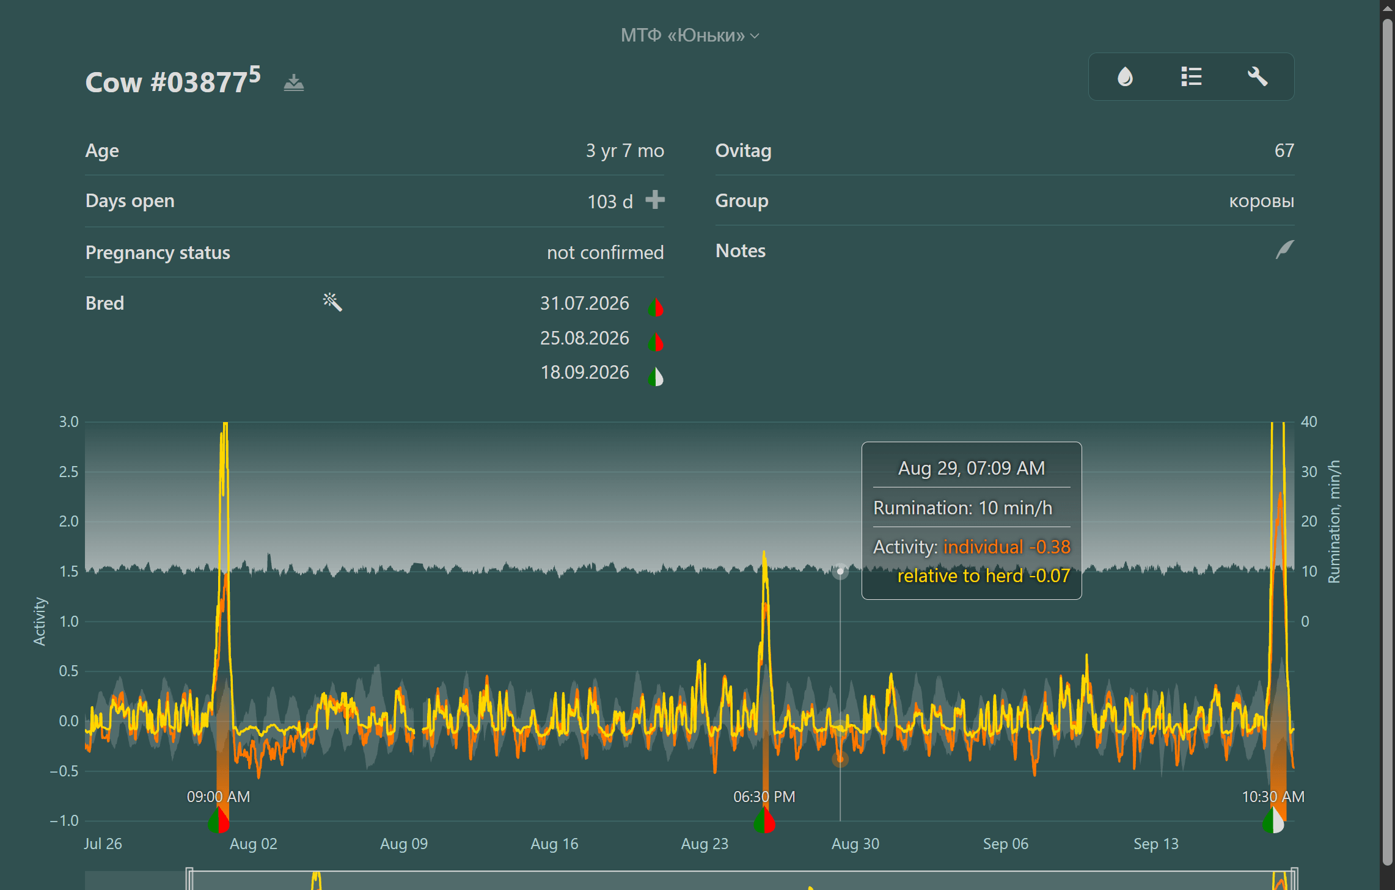Click the left handle of the range navigator
This screenshot has height=890, width=1395.
click(x=189, y=879)
